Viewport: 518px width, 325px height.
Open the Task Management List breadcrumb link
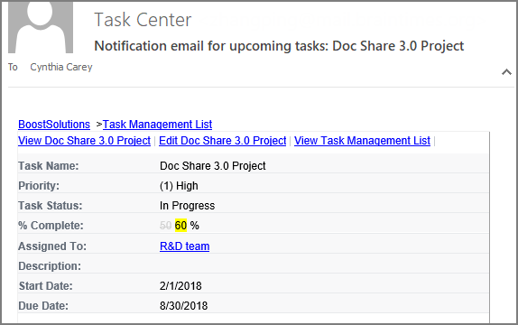coord(157,125)
